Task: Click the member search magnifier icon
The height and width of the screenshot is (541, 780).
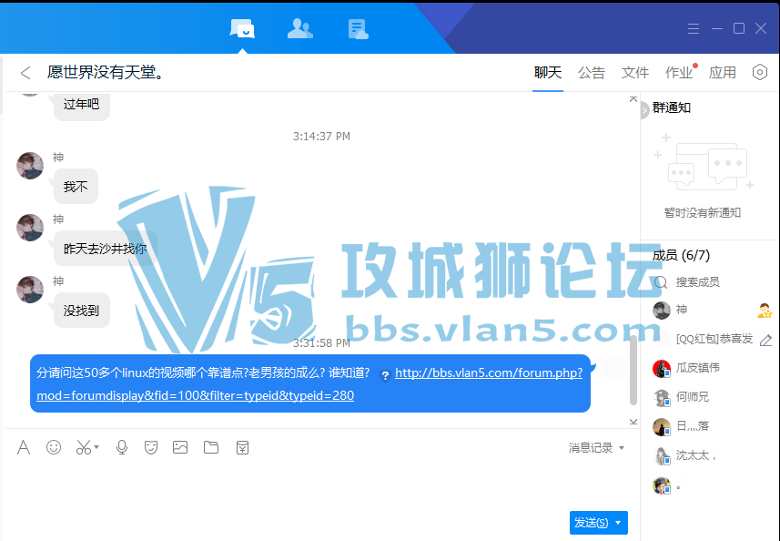Action: point(661,282)
